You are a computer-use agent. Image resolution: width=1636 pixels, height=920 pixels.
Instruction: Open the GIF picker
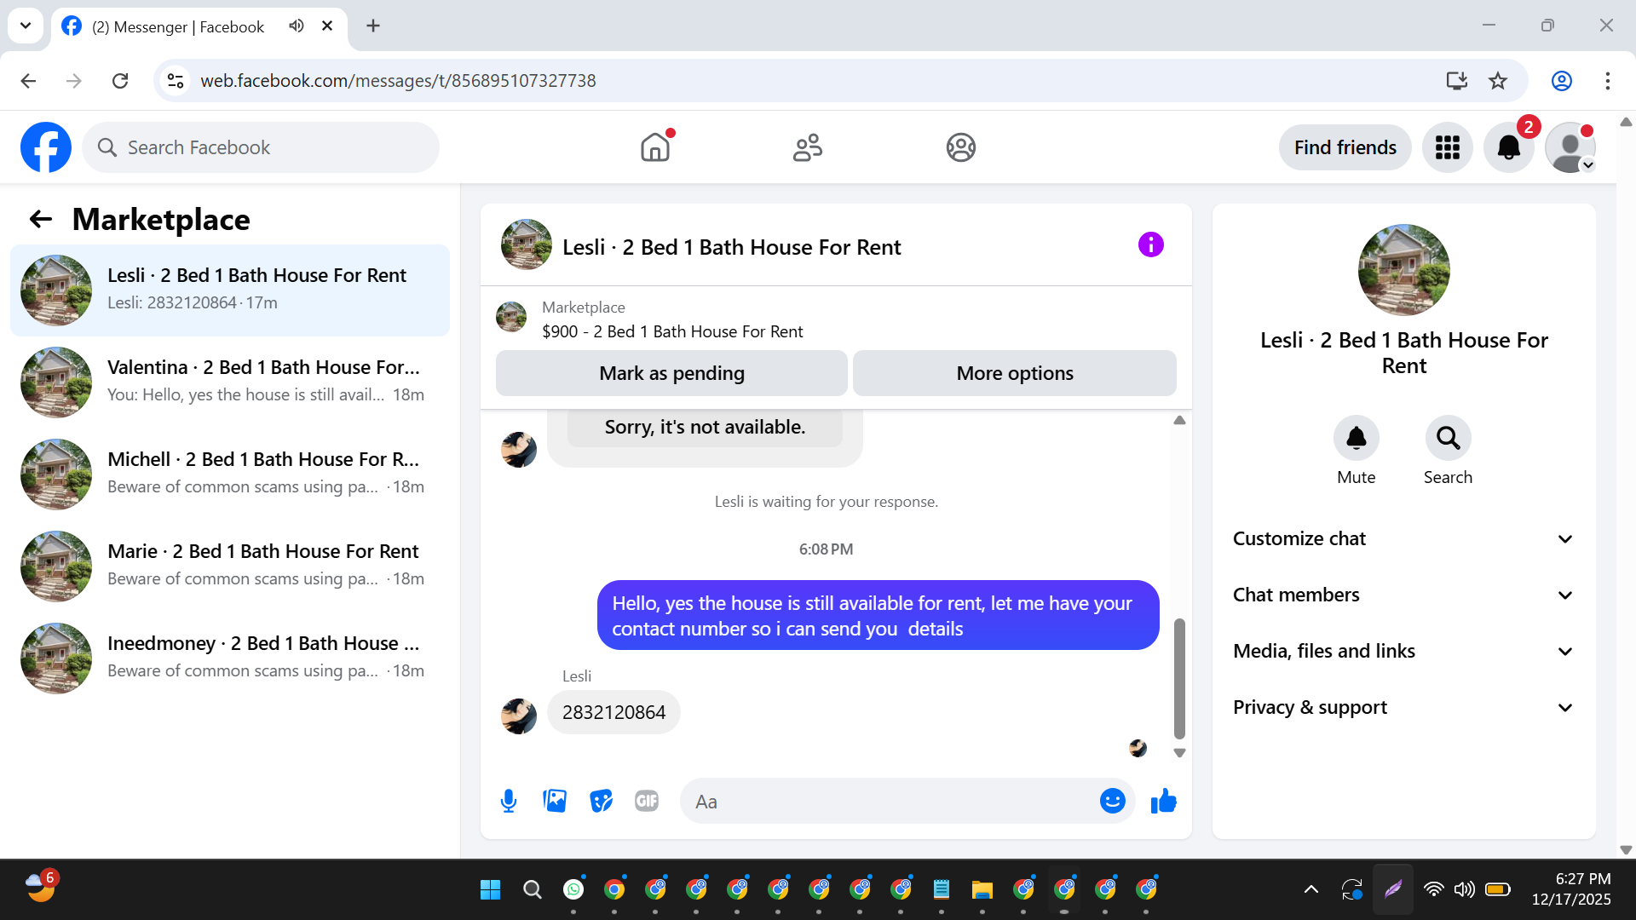coord(647,801)
